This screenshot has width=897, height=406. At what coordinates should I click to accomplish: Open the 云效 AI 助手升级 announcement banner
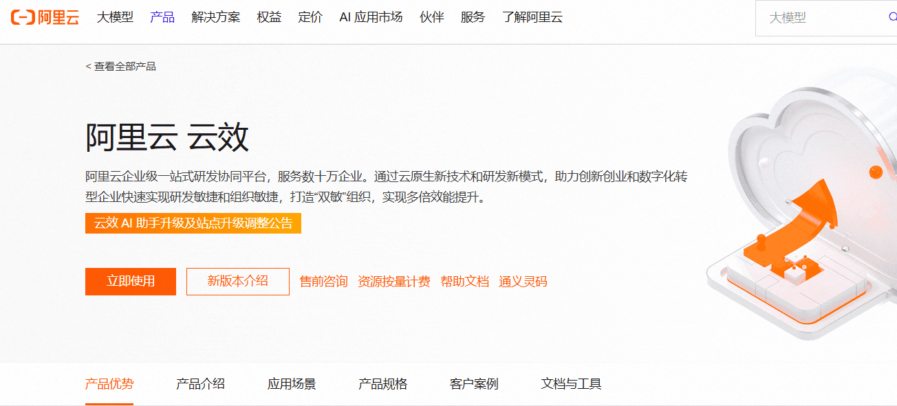point(193,223)
